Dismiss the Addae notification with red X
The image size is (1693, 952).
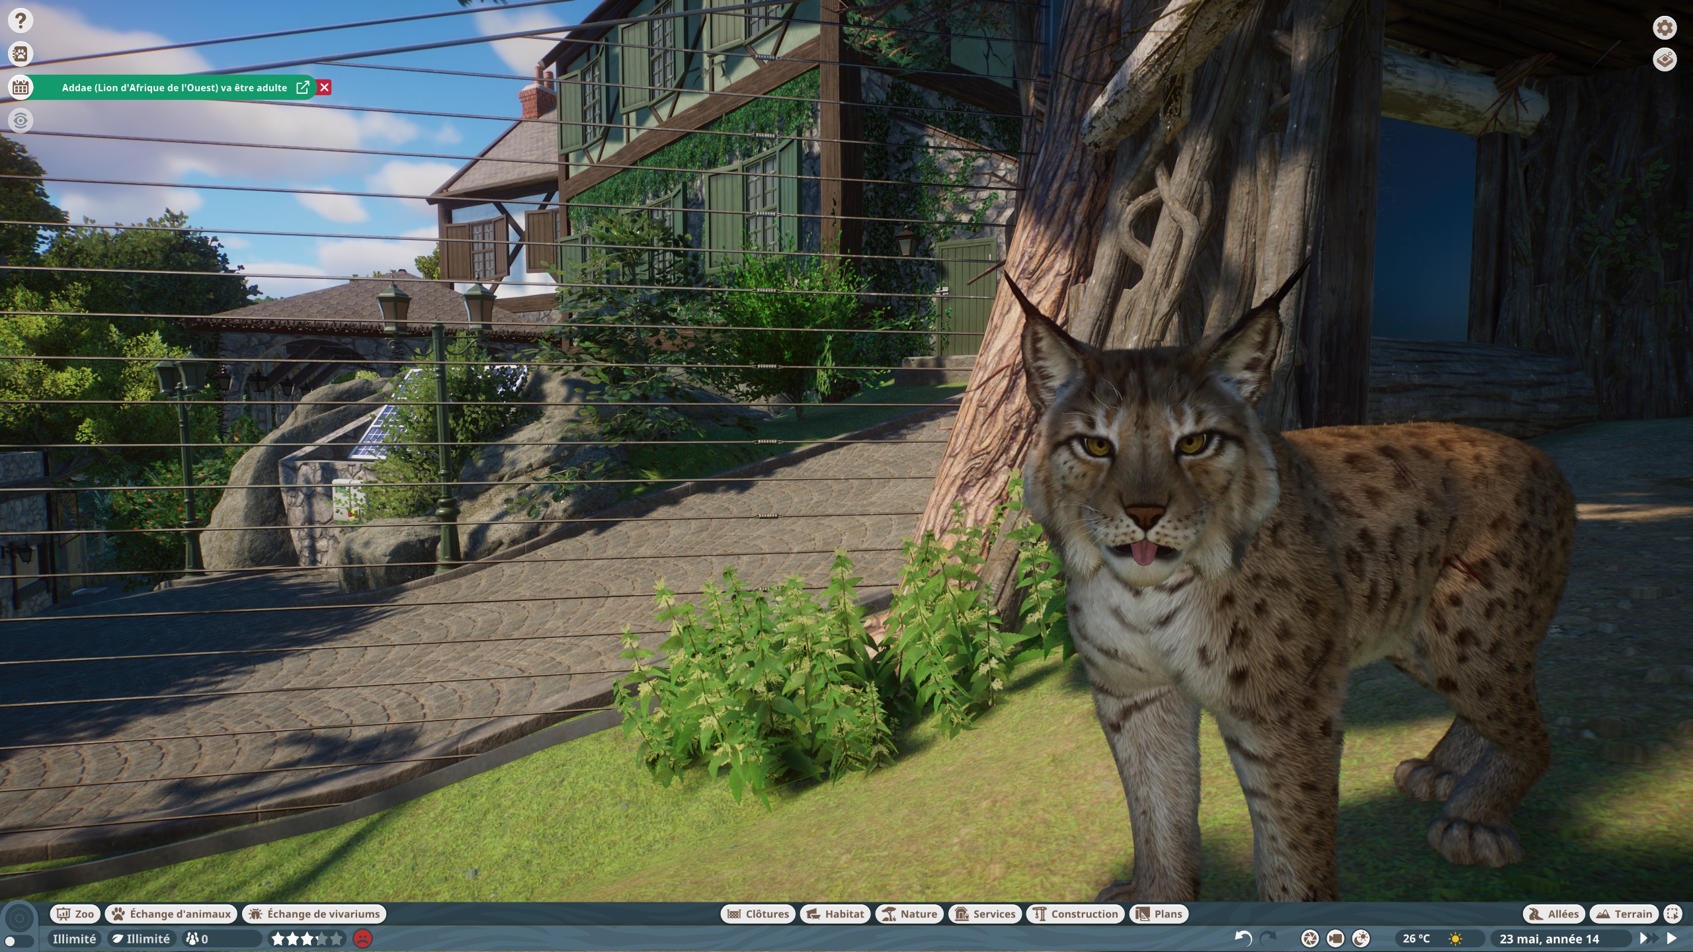point(324,87)
